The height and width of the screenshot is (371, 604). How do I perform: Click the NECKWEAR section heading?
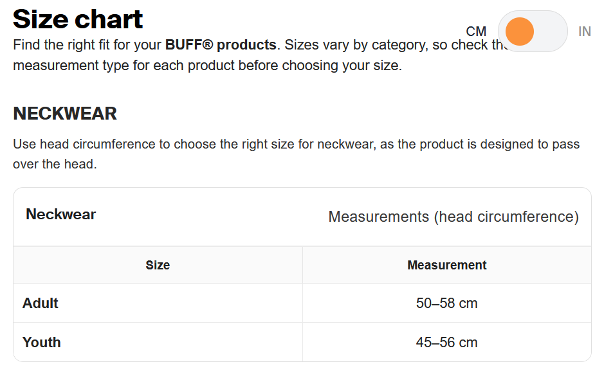(65, 114)
